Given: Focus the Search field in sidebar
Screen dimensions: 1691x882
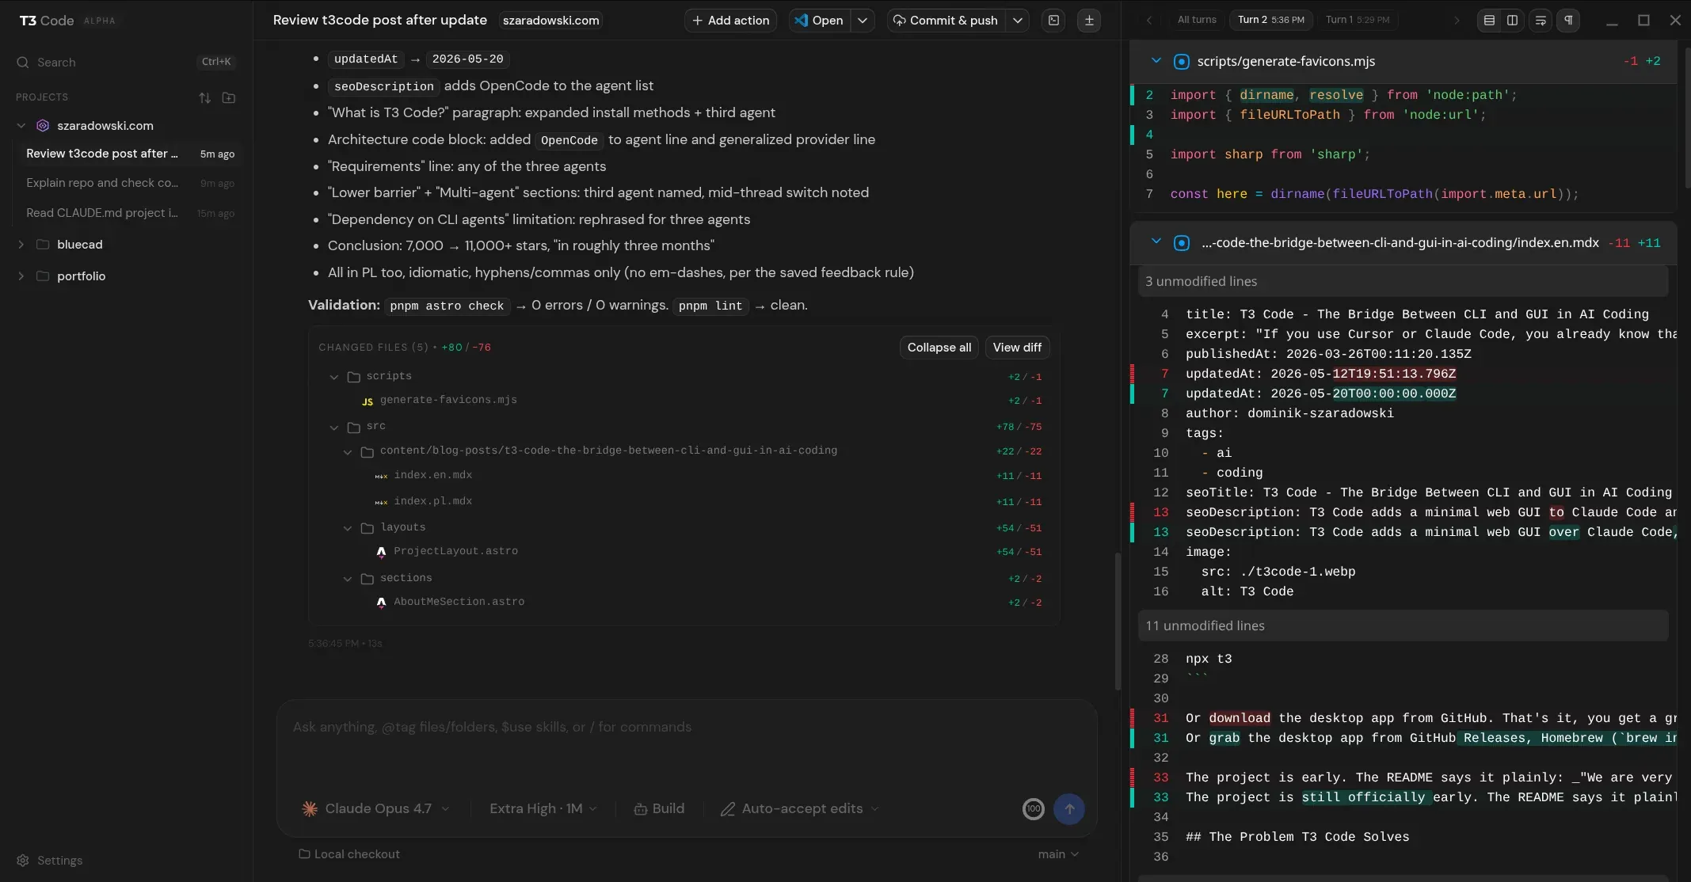Looking at the screenshot, I should coord(127,62).
